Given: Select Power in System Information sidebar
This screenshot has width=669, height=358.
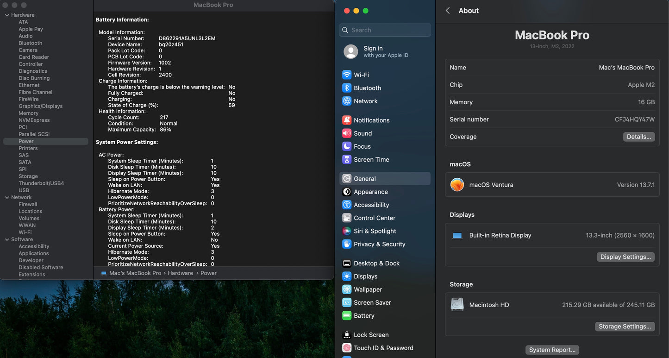Looking at the screenshot, I should pyautogui.click(x=45, y=141).
